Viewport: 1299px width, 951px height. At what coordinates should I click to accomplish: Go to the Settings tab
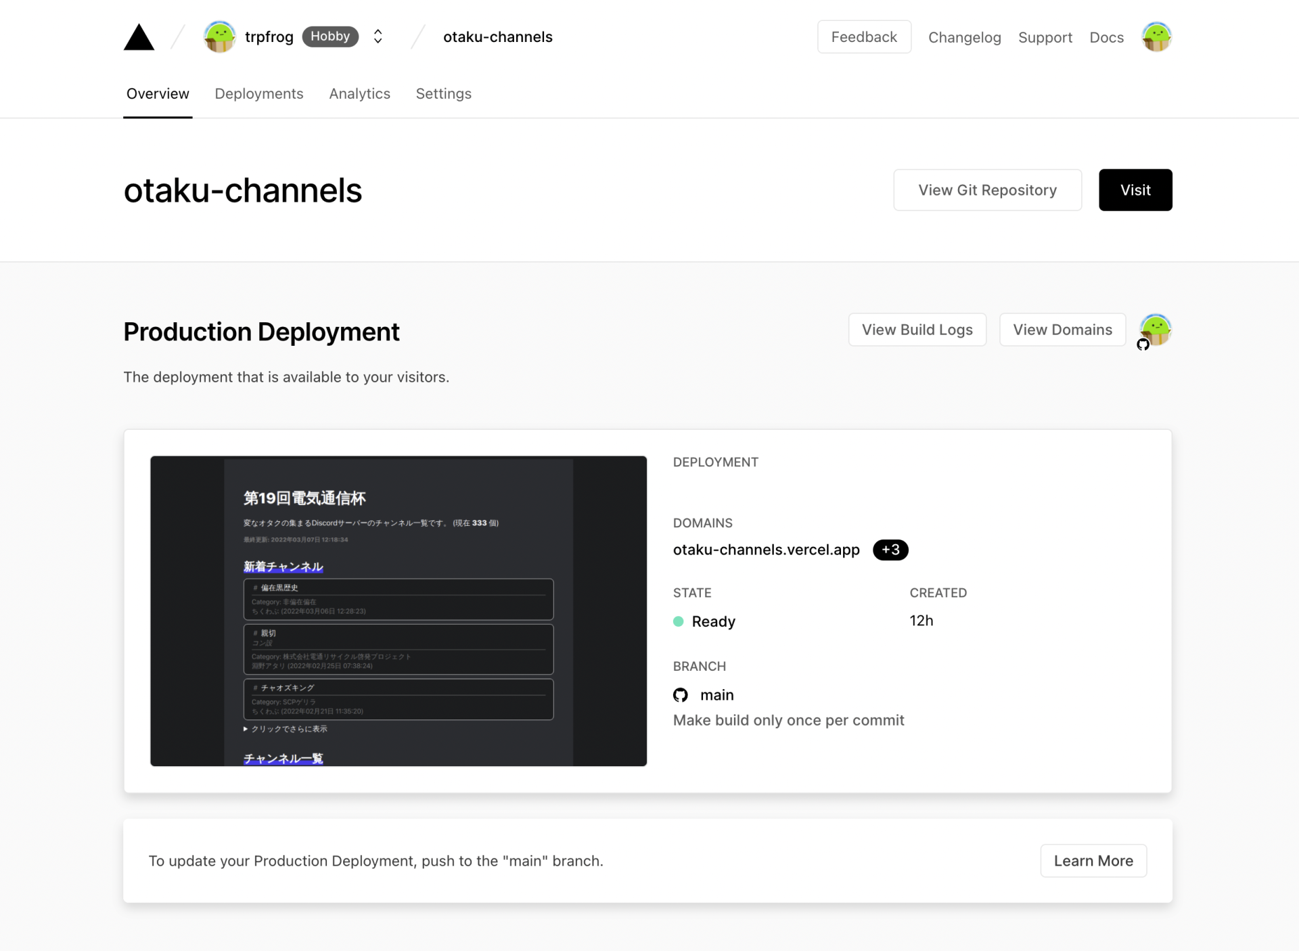coord(443,94)
